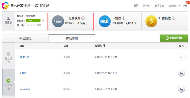Open the 消息 menu item

pyautogui.click(x=185, y=6)
